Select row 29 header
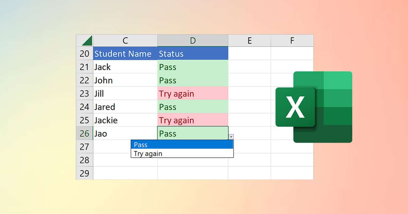 click(84, 173)
